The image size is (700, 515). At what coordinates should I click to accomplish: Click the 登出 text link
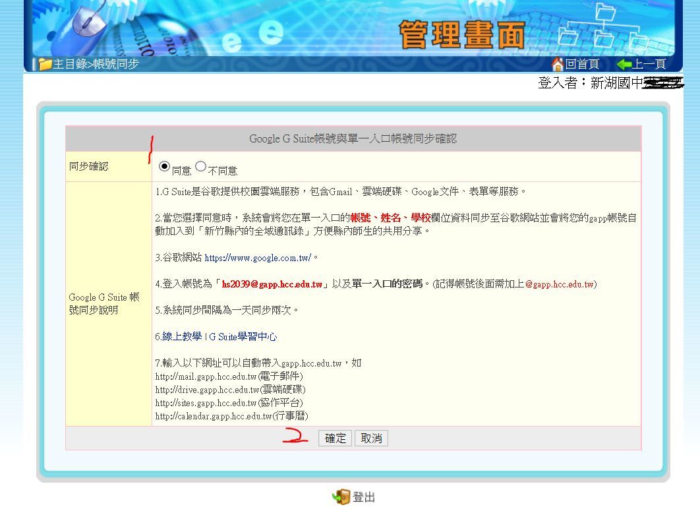pos(364,497)
